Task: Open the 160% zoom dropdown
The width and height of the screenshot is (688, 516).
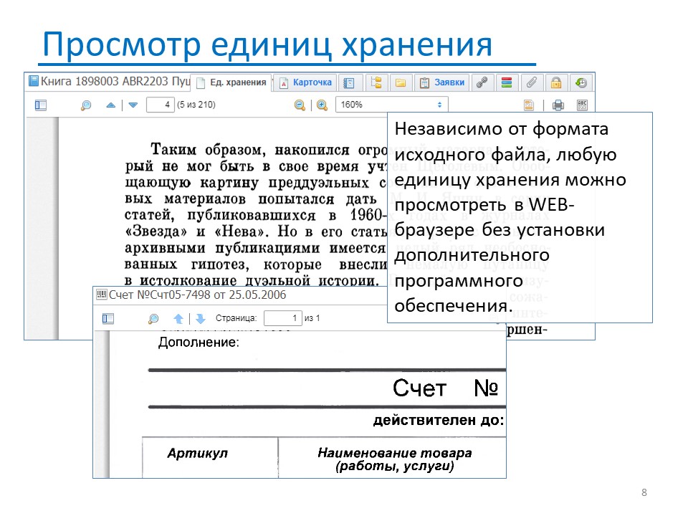Action: (x=392, y=105)
